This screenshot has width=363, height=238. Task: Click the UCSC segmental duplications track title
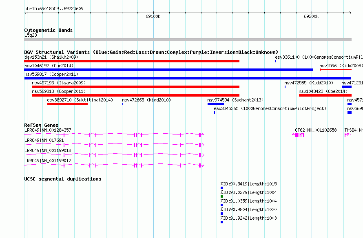63,179
